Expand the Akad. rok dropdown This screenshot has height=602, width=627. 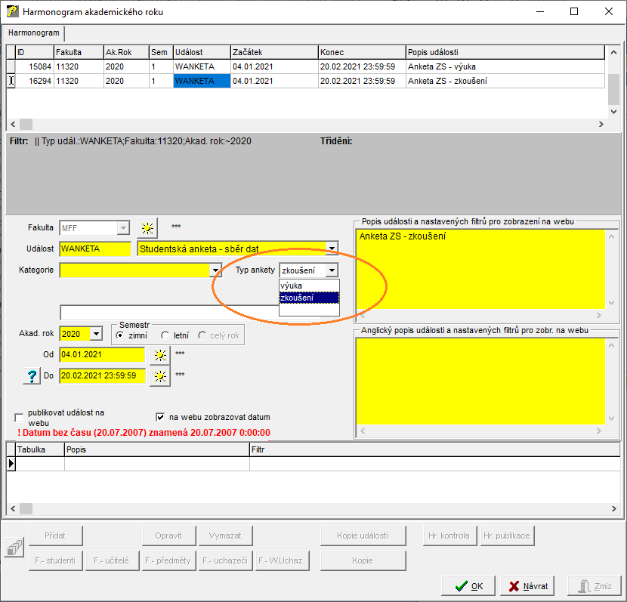pos(96,334)
